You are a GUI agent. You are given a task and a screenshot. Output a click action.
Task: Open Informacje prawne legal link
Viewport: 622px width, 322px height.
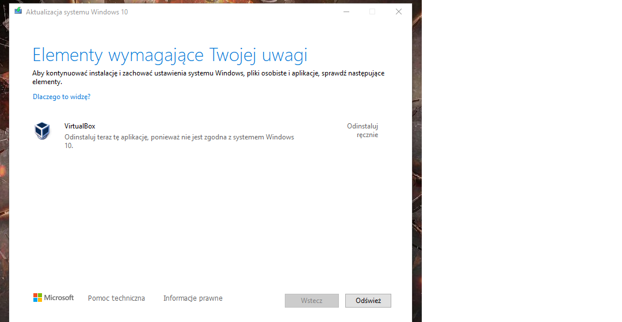(x=193, y=298)
